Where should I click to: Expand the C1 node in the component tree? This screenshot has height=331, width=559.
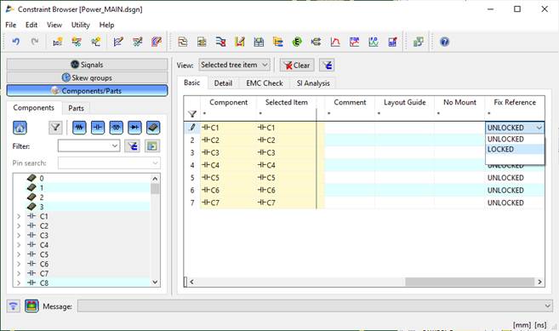(19, 216)
